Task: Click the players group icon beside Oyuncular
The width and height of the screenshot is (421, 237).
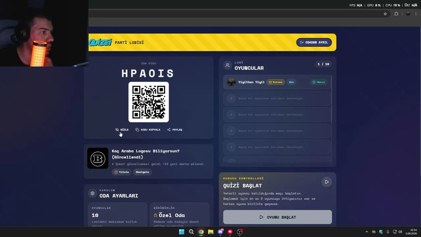Action: 228,66
